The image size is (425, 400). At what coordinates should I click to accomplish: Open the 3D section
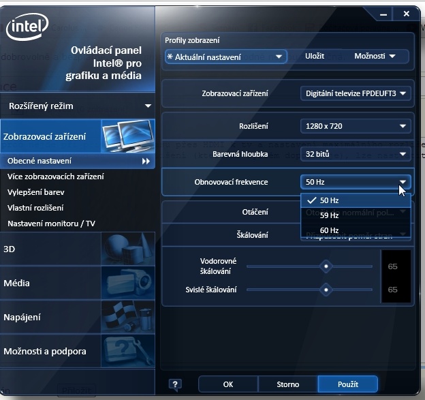click(x=78, y=249)
